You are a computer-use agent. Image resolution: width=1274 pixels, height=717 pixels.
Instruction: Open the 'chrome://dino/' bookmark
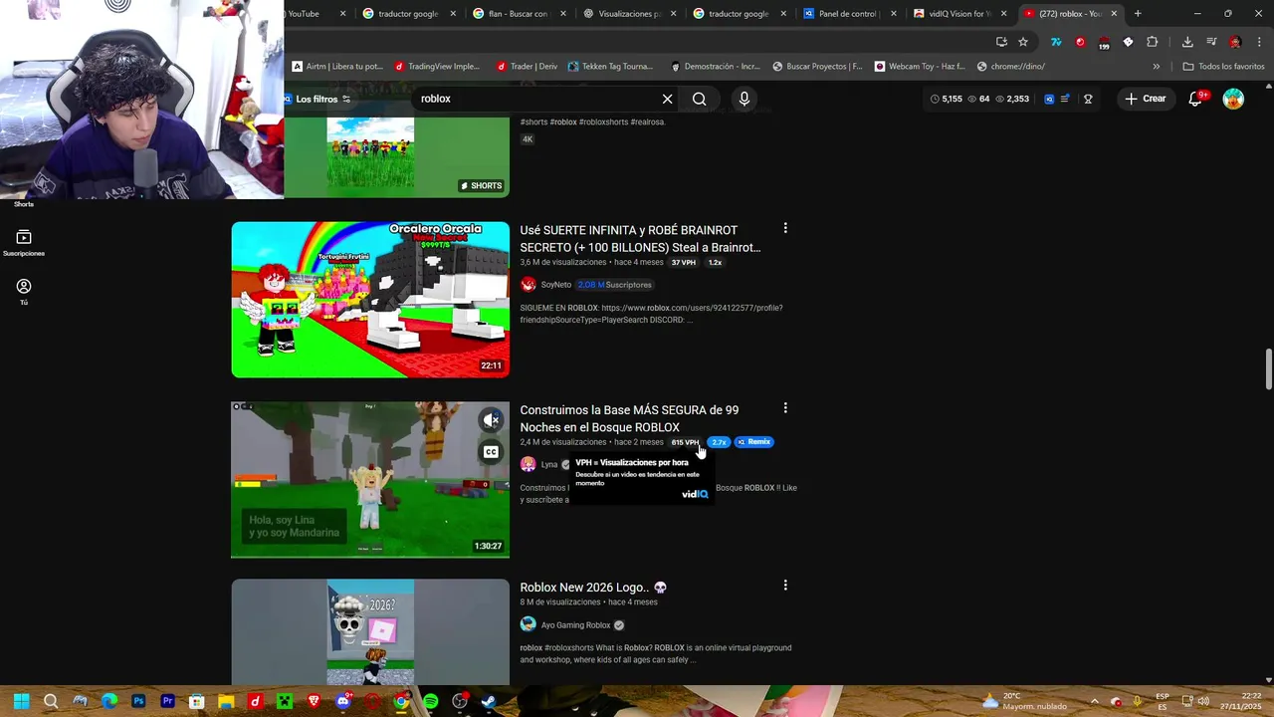(1011, 67)
